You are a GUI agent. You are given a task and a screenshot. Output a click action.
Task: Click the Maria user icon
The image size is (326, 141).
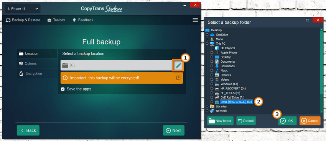212,39
